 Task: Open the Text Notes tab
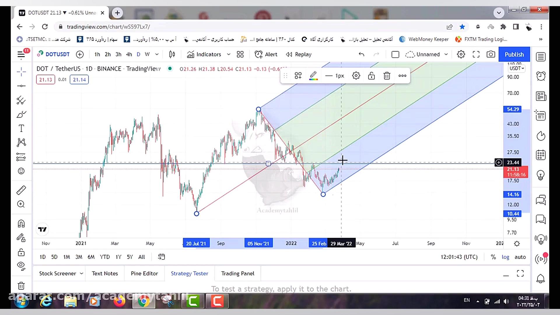pyautogui.click(x=105, y=274)
